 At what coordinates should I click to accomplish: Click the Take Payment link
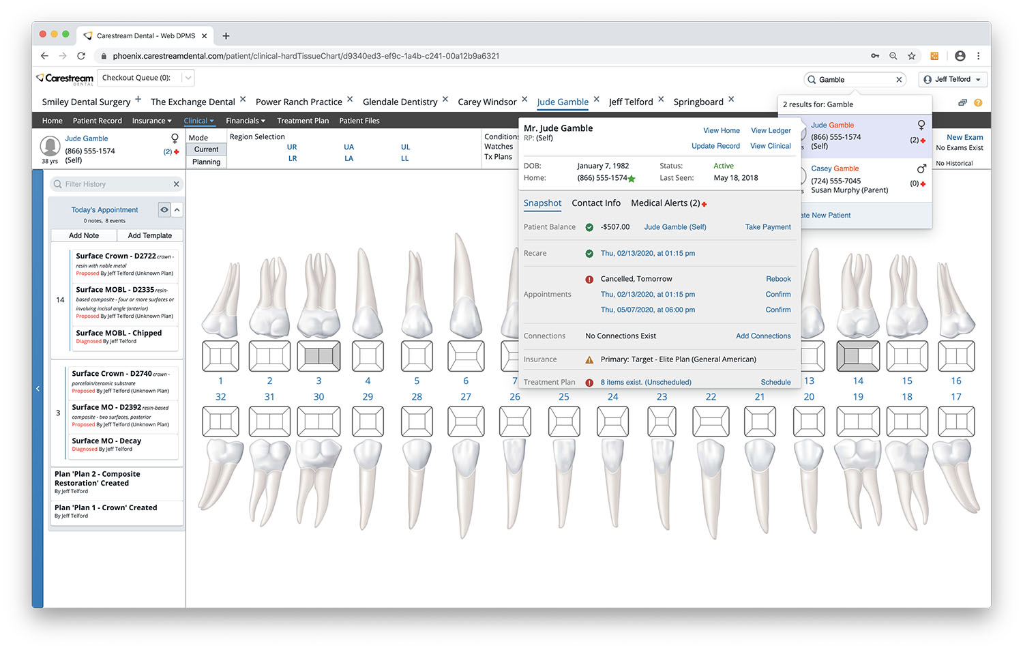point(767,226)
